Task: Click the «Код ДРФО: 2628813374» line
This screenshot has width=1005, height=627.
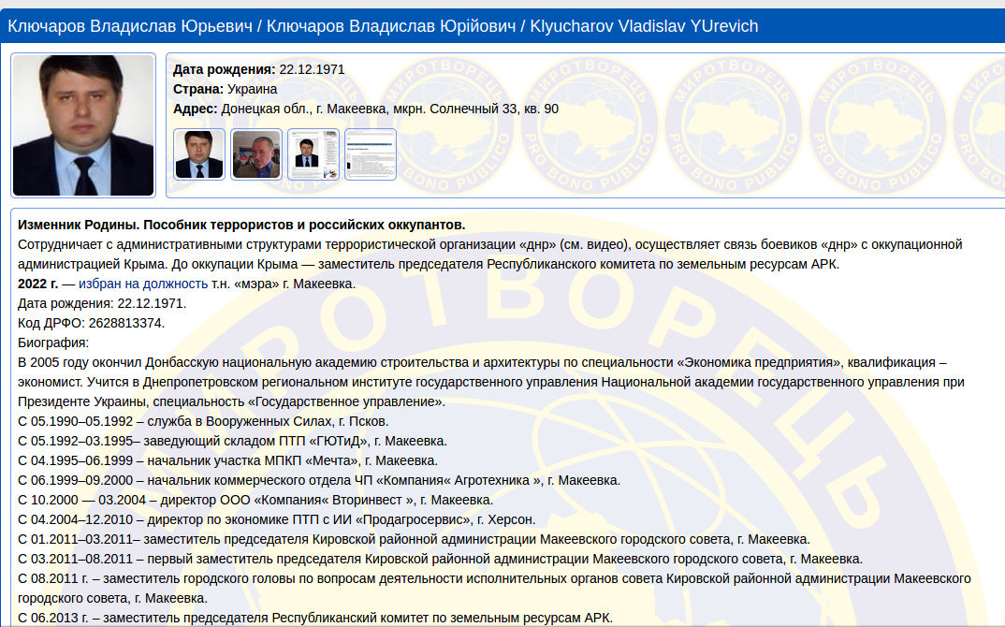Action: tap(91, 323)
